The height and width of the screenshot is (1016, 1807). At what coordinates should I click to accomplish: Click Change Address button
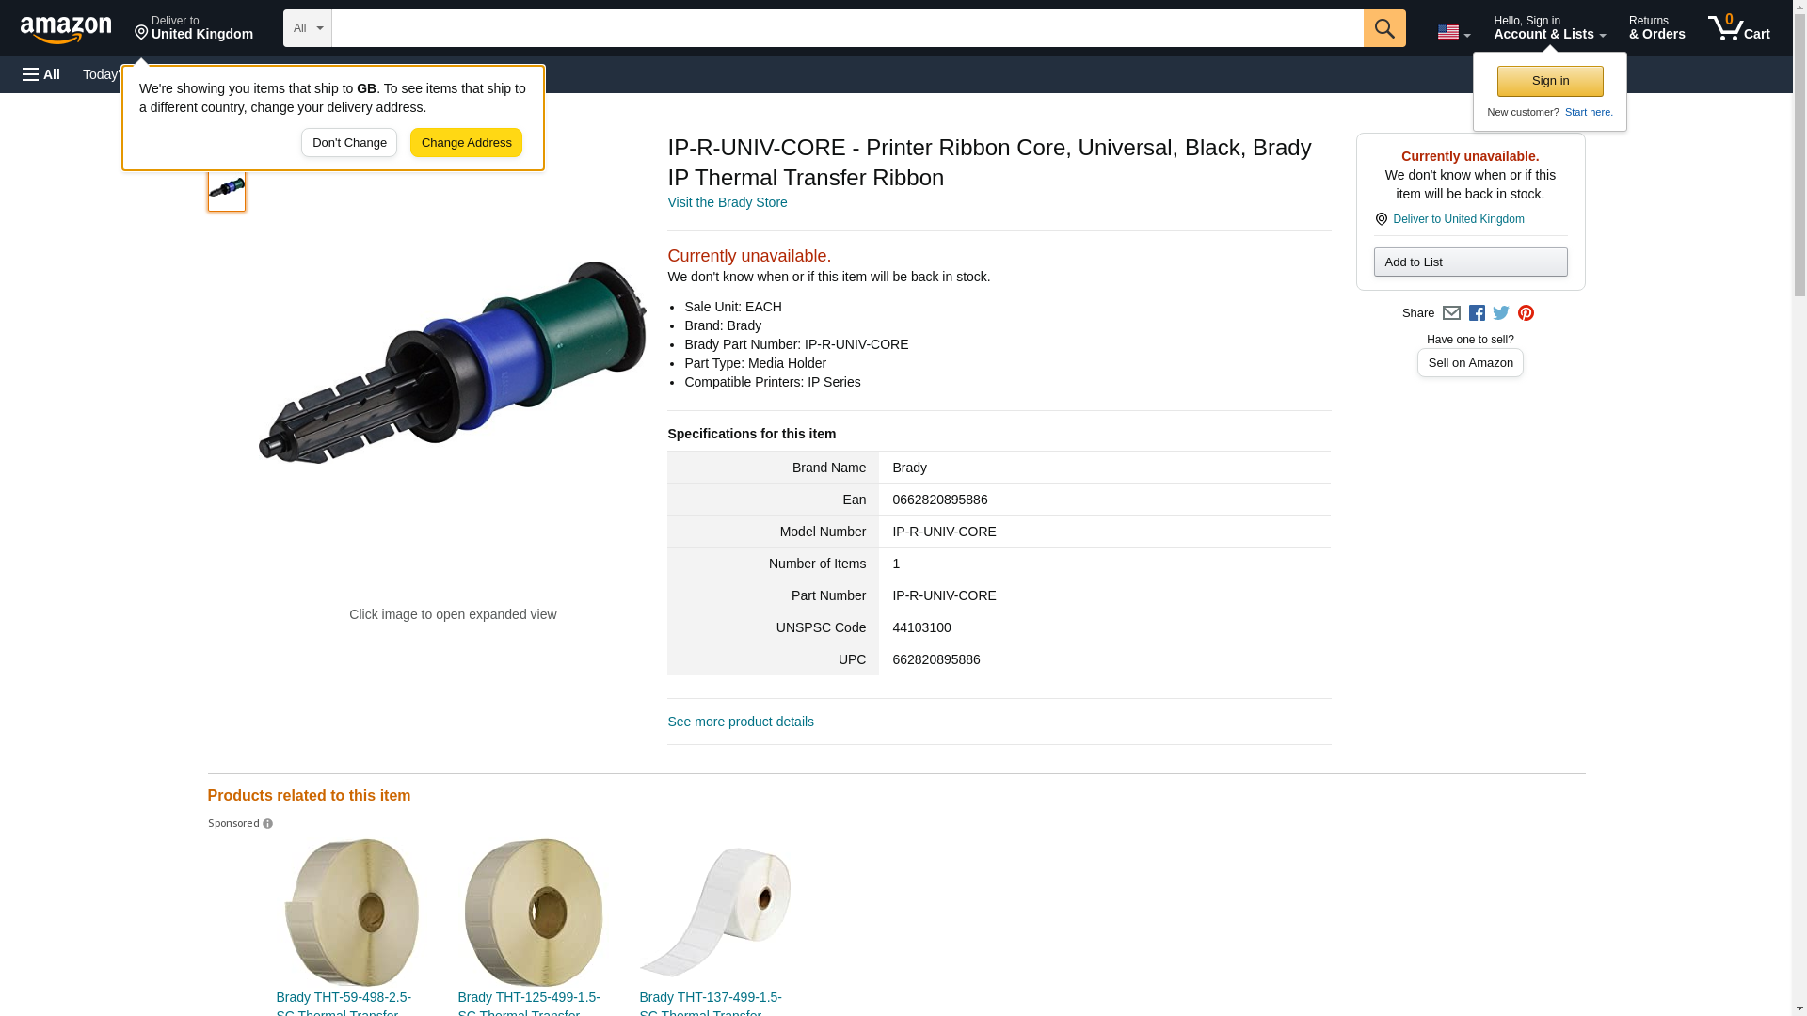(466, 143)
